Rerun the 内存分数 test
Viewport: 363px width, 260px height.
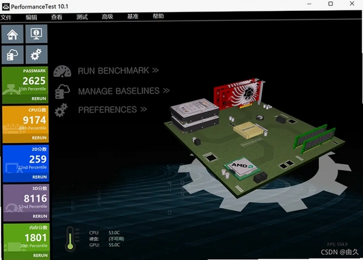pyautogui.click(x=41, y=255)
